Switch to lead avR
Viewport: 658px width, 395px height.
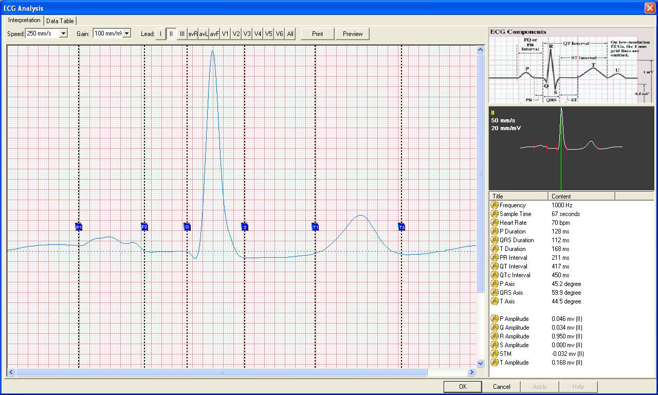pos(193,34)
